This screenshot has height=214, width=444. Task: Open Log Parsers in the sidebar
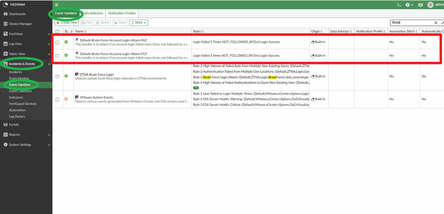pyautogui.click(x=17, y=117)
